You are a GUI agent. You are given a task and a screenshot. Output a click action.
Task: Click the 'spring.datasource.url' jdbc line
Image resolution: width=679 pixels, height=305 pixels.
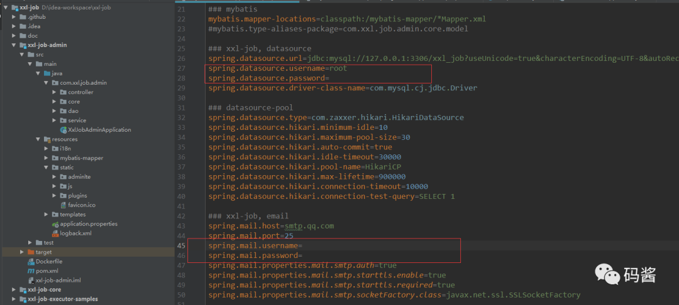tap(443, 58)
